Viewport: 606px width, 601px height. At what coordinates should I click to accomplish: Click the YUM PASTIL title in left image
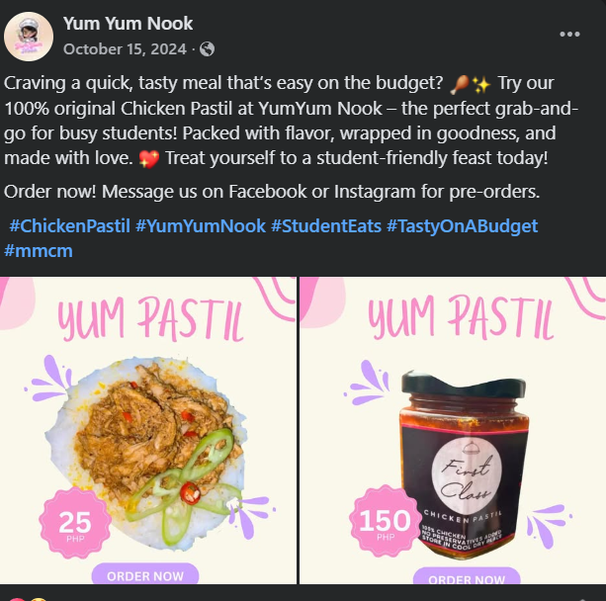click(150, 319)
